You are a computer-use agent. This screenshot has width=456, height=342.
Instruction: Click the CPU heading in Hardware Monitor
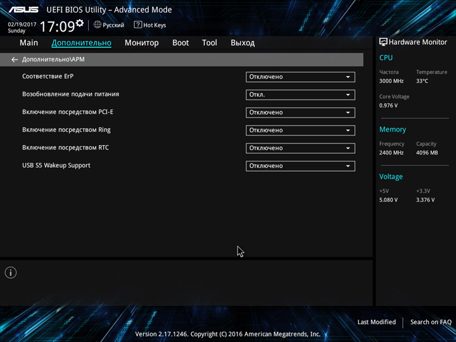pos(386,58)
